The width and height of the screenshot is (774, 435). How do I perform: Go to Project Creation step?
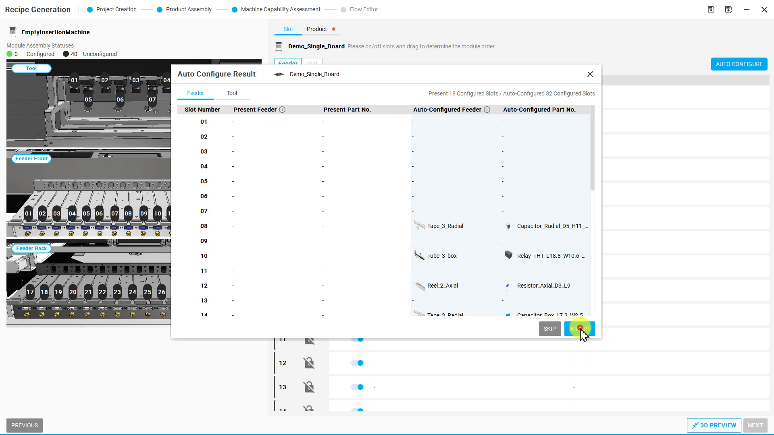(112, 9)
